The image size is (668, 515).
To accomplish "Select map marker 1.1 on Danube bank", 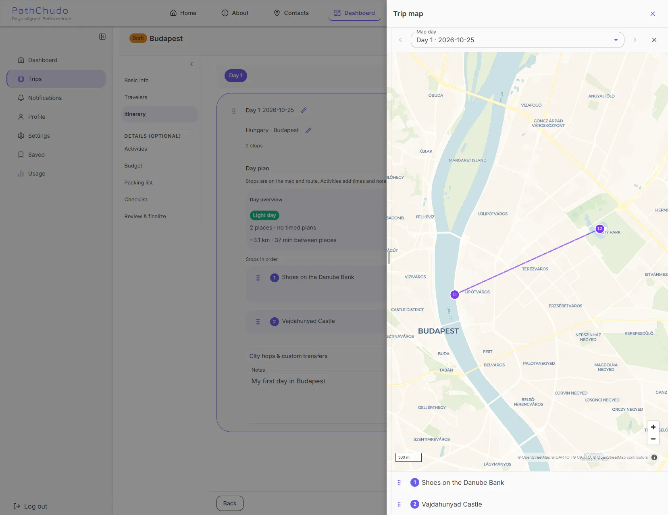I will click(x=454, y=295).
